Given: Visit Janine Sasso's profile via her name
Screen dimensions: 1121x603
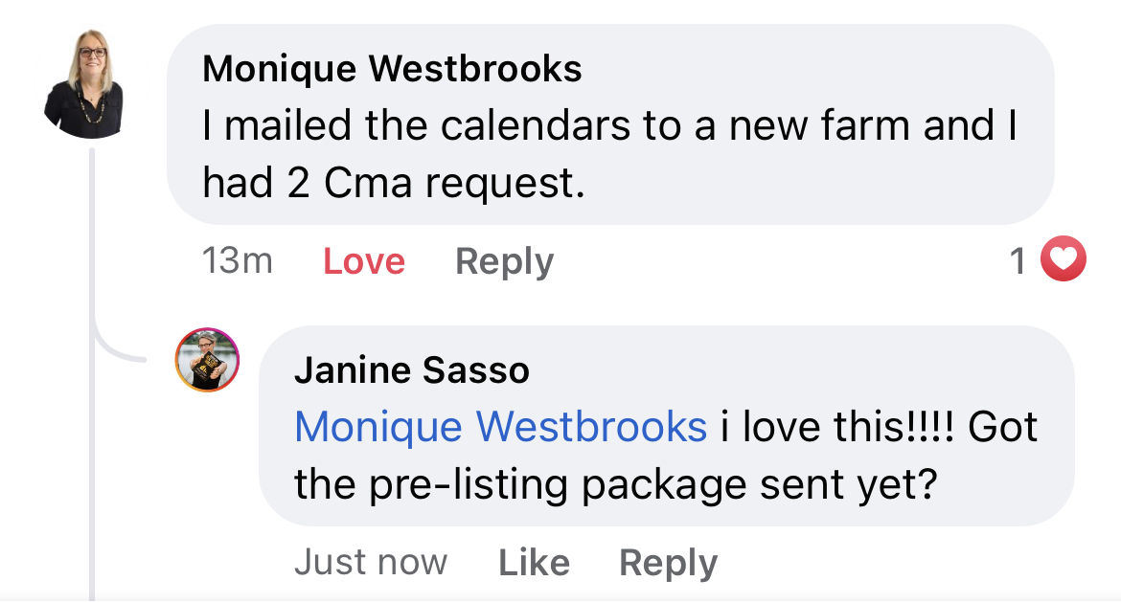Looking at the screenshot, I should click(412, 370).
